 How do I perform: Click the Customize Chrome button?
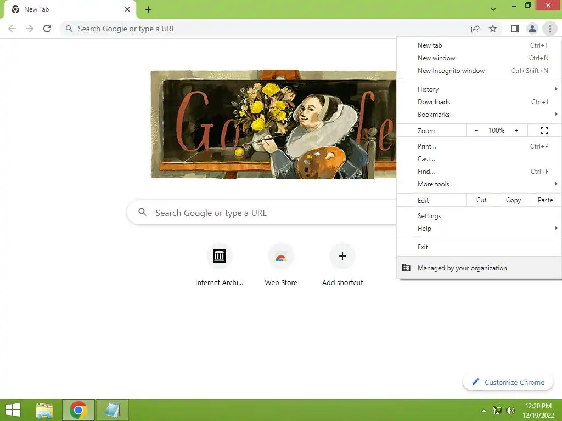pos(508,382)
